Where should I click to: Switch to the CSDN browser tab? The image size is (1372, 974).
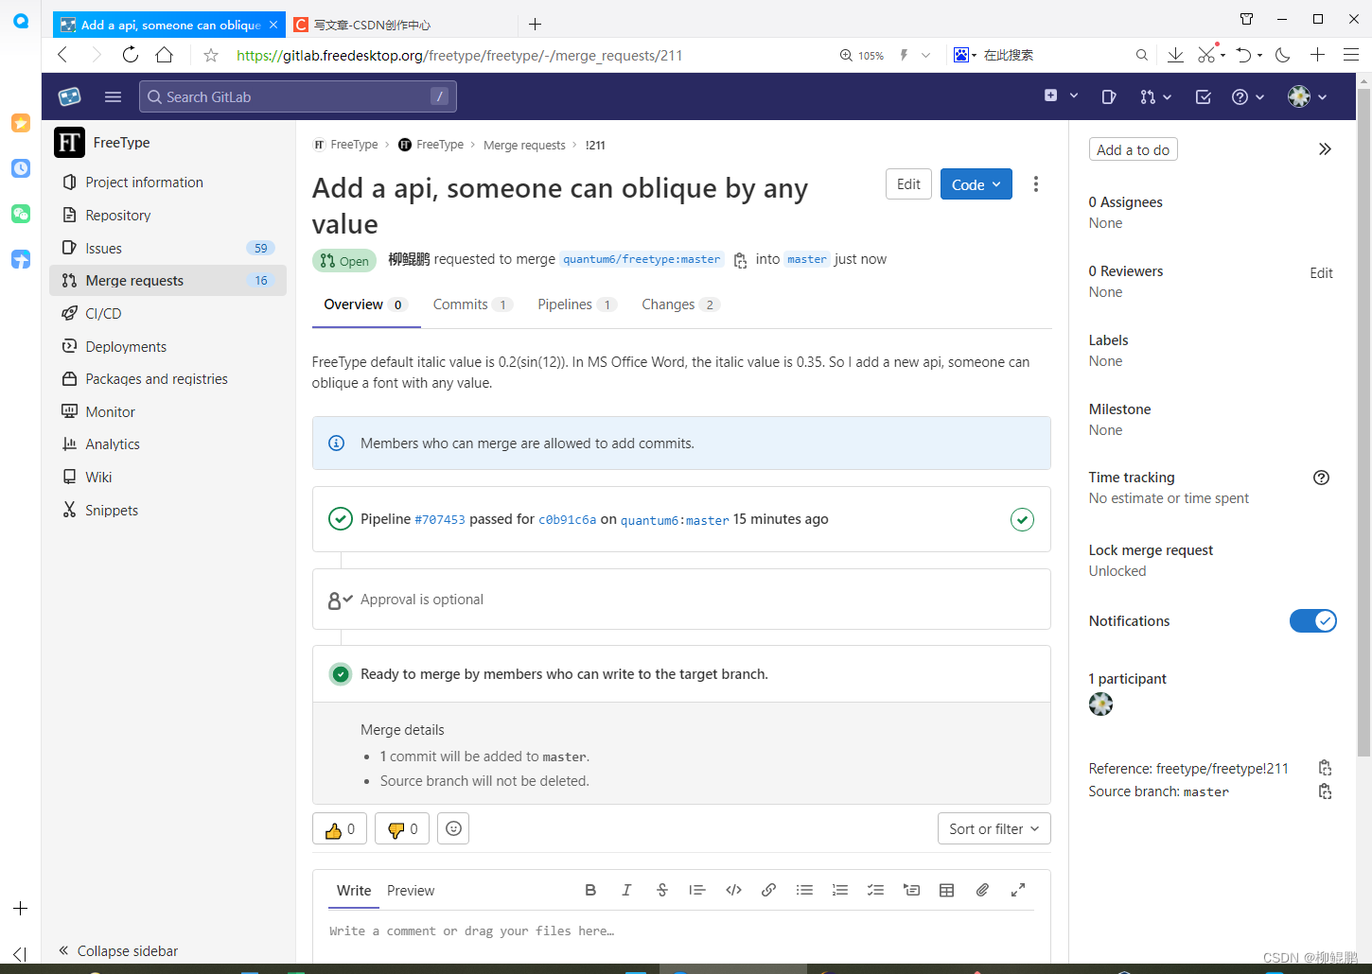point(402,25)
